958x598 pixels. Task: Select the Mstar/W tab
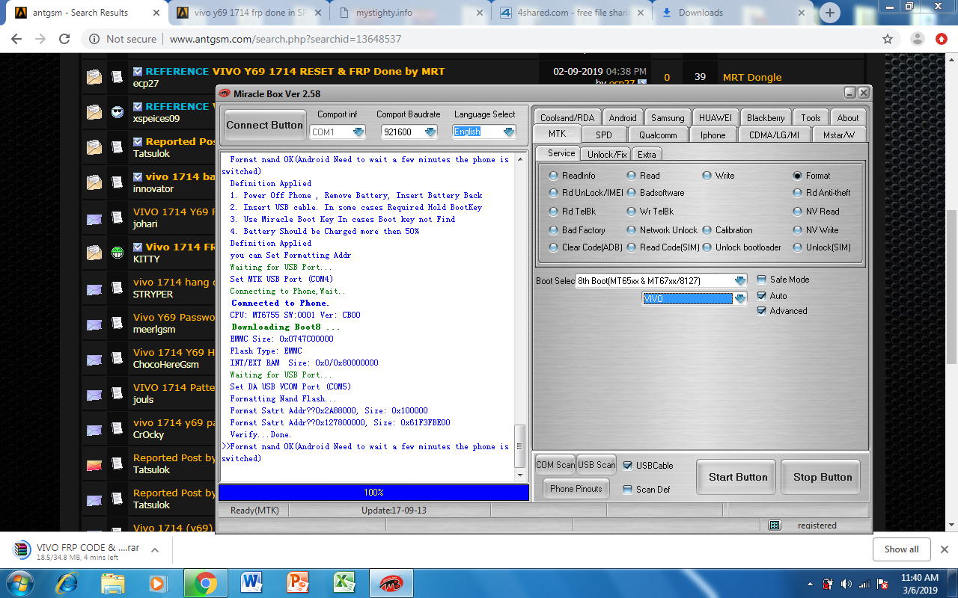coord(839,135)
